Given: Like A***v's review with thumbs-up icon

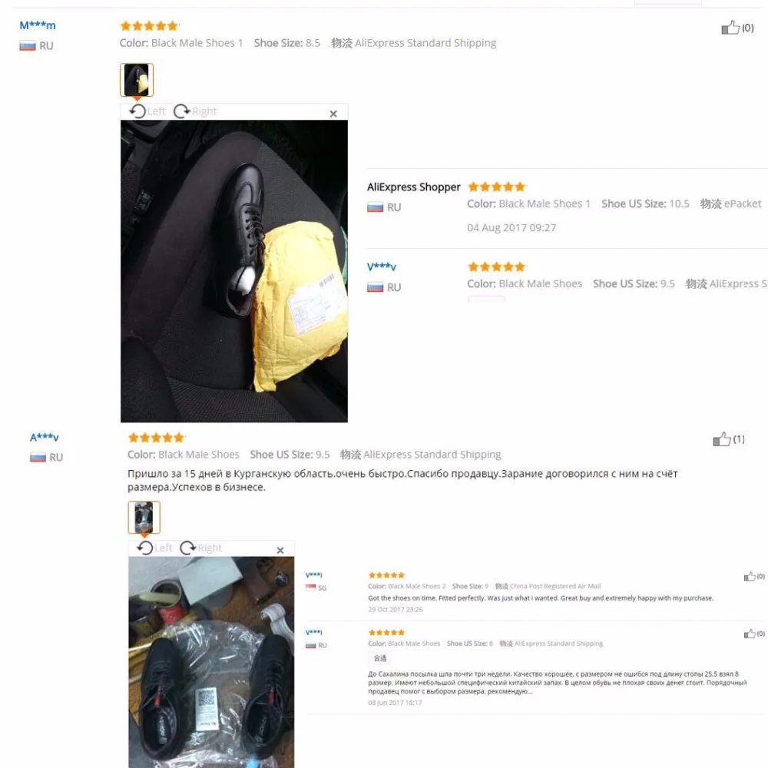Looking at the screenshot, I should pyautogui.click(x=721, y=439).
